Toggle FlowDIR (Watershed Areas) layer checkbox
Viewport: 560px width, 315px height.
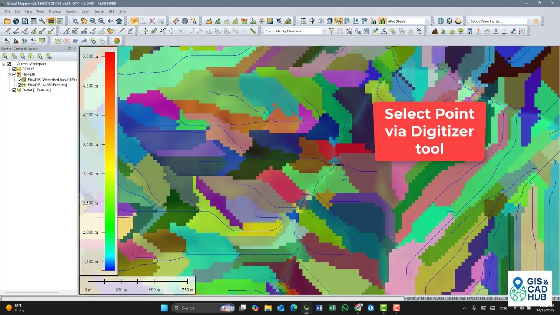(x=20, y=80)
